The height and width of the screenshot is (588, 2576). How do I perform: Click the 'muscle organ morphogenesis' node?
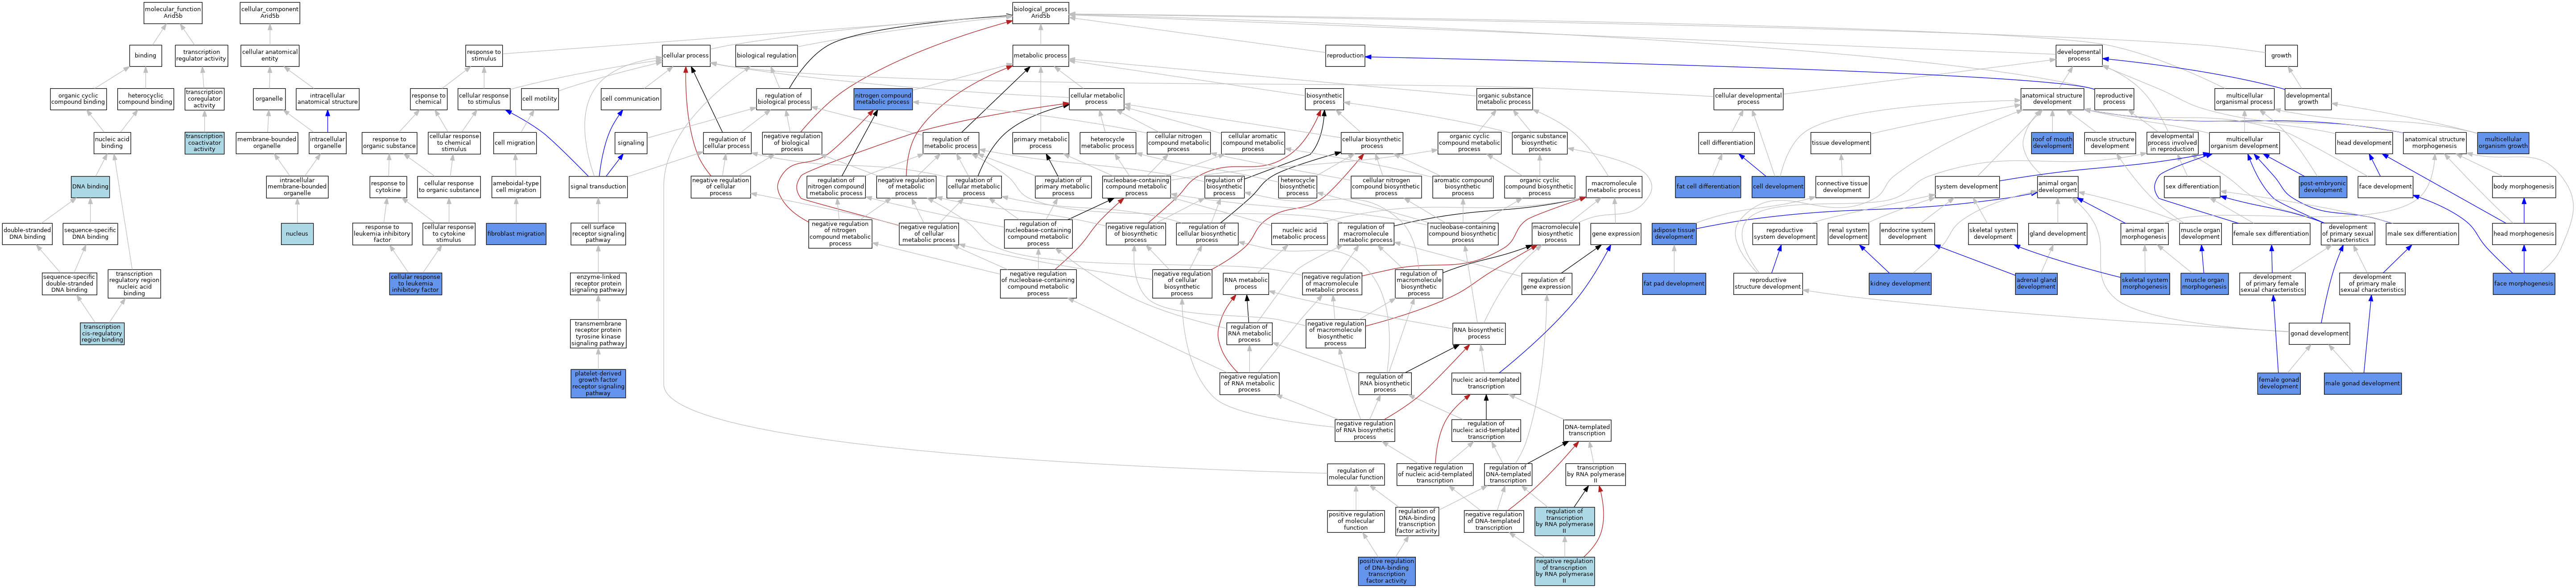click(2204, 283)
